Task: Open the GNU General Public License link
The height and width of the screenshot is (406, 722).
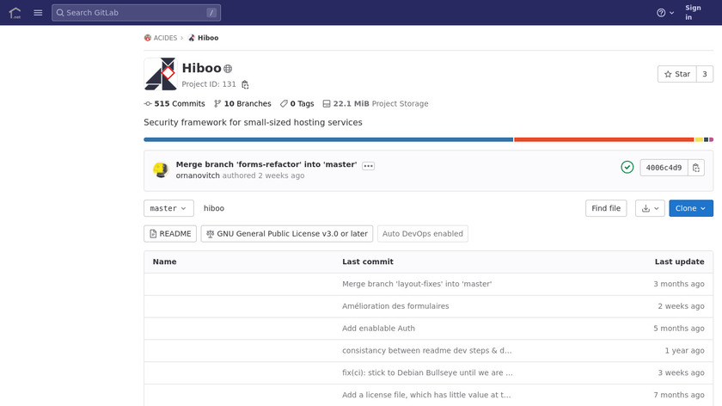Action: 287,234
